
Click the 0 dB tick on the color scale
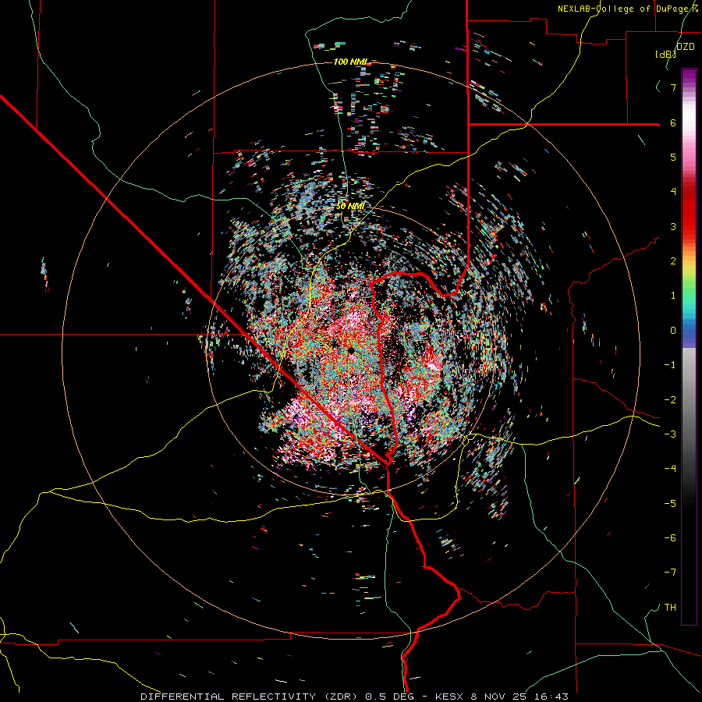[x=673, y=331]
